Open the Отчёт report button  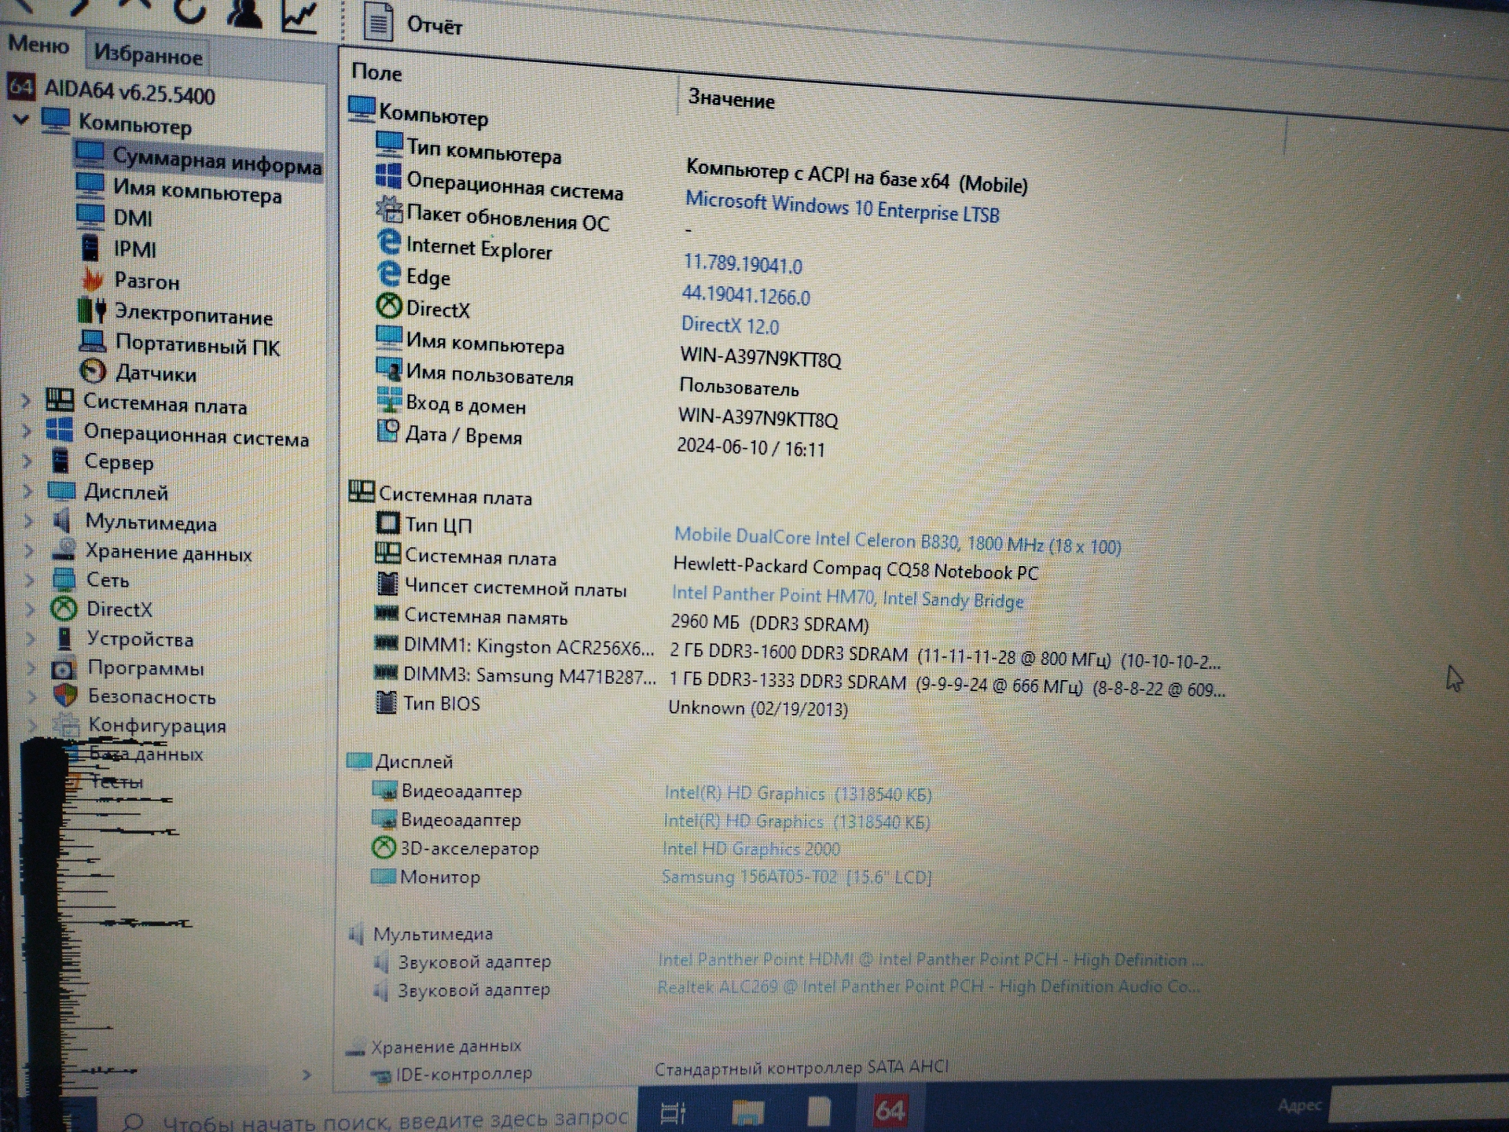click(x=414, y=23)
